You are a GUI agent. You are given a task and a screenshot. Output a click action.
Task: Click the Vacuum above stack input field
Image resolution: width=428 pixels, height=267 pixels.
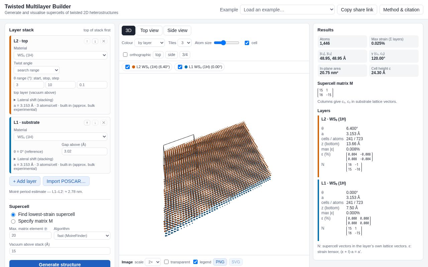(x=60, y=251)
